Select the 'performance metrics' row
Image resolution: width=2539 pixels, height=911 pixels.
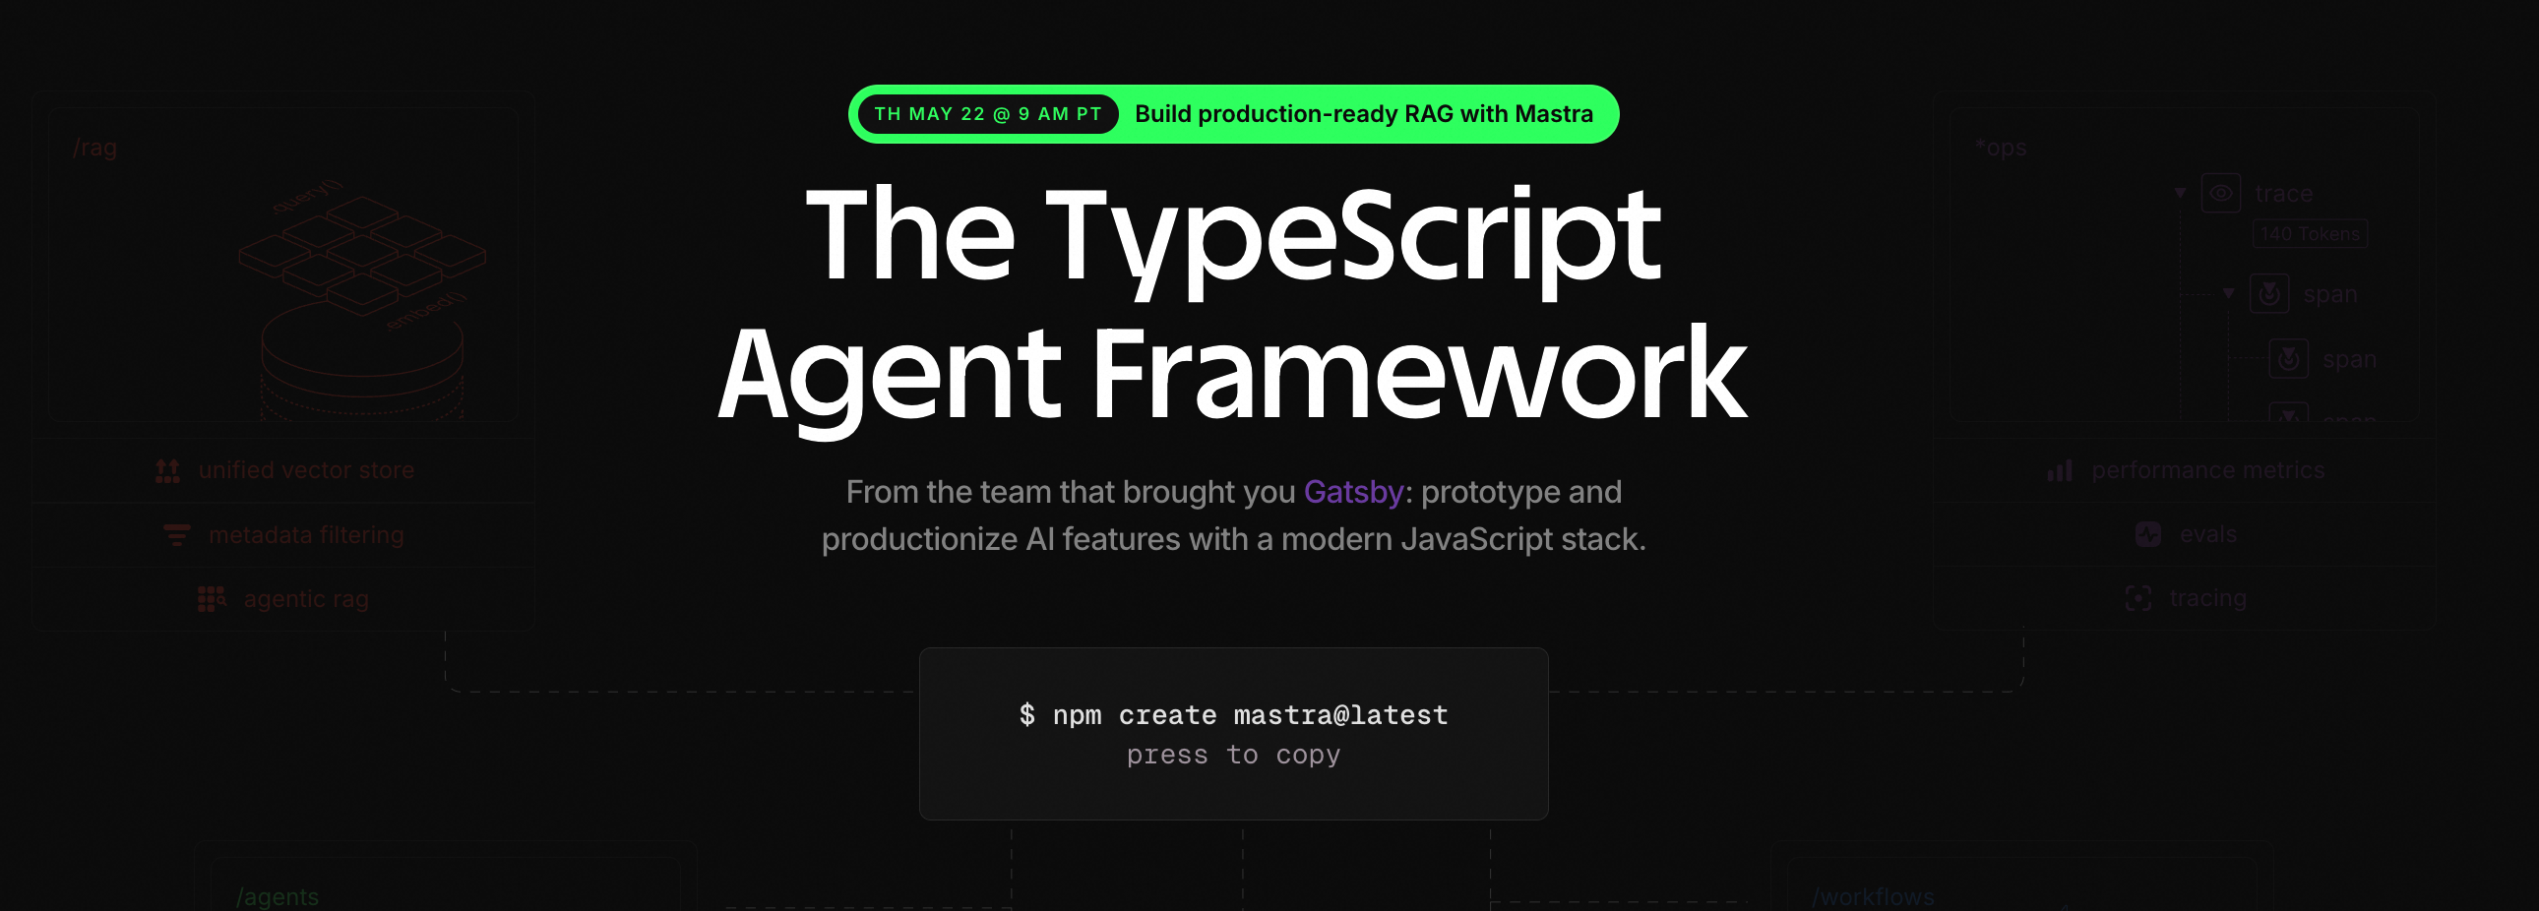(2186, 471)
